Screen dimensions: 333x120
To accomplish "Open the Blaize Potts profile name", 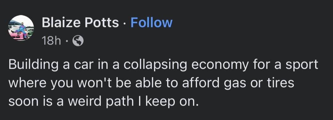I will (80, 23).
